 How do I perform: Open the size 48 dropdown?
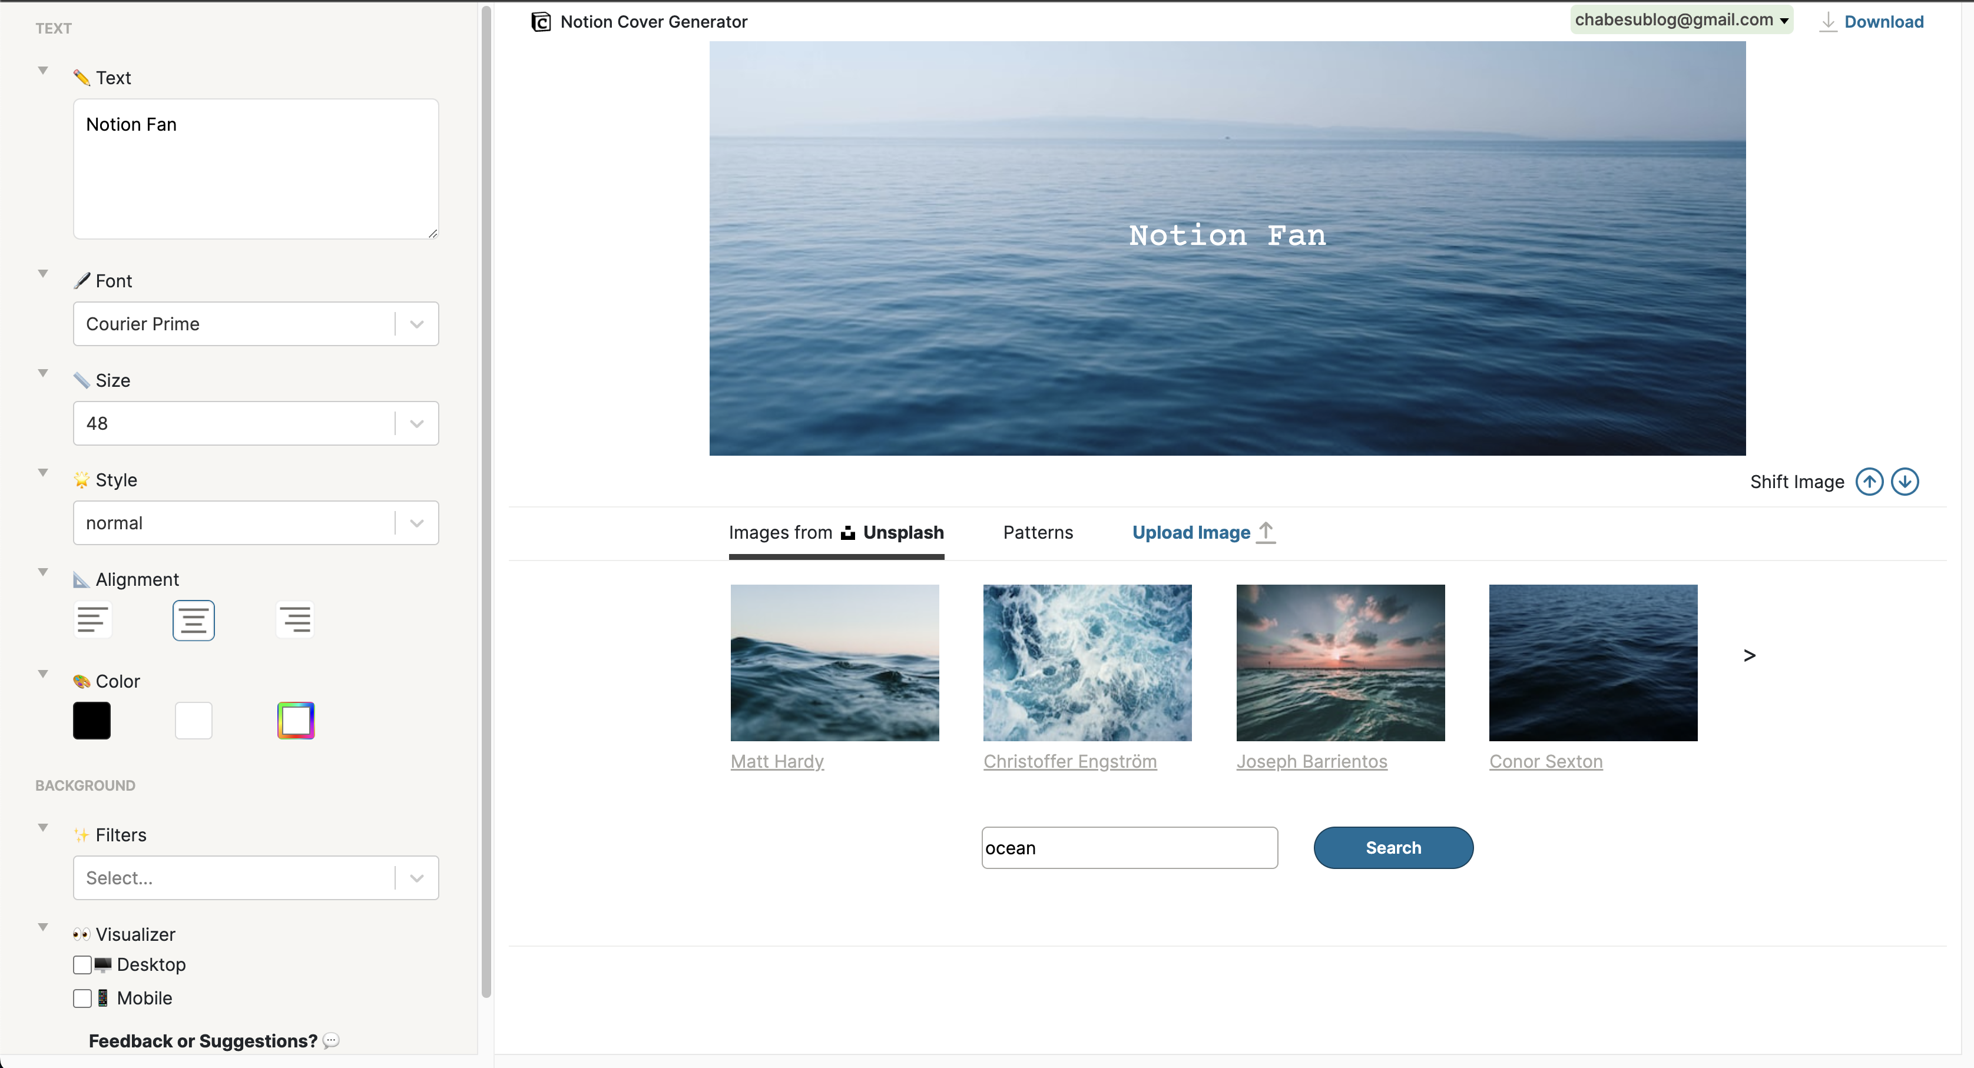point(256,423)
